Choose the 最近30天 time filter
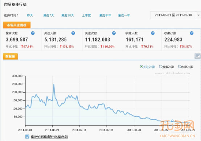Viewport: 201px width, 141px height. pos(67,15)
